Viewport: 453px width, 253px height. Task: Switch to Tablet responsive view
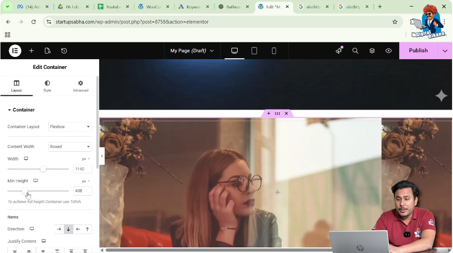[x=254, y=51]
